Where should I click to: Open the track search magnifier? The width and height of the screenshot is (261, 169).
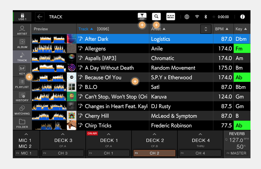pyautogui.click(x=156, y=16)
